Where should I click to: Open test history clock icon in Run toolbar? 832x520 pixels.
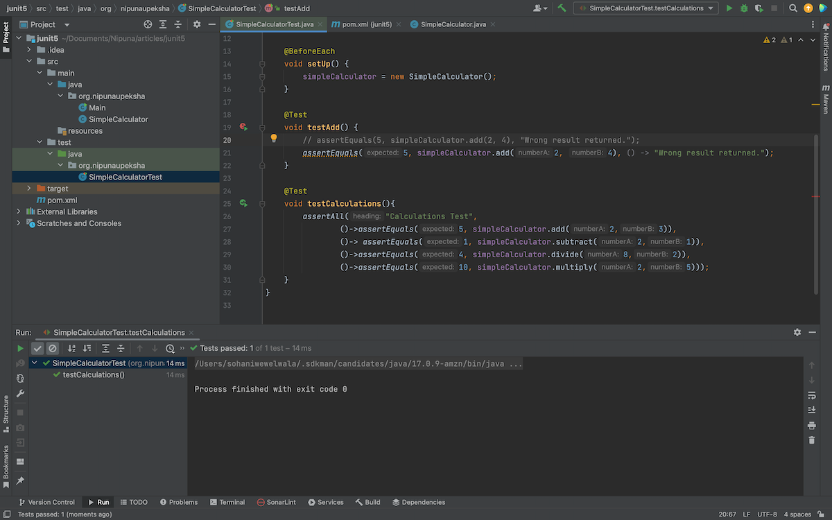pos(170,349)
